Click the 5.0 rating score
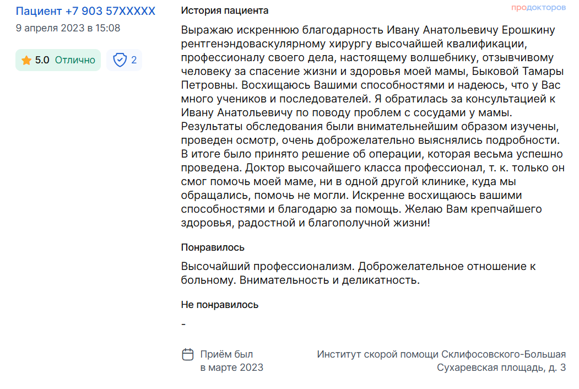Screen dimensions: 579x389 (x=42, y=60)
